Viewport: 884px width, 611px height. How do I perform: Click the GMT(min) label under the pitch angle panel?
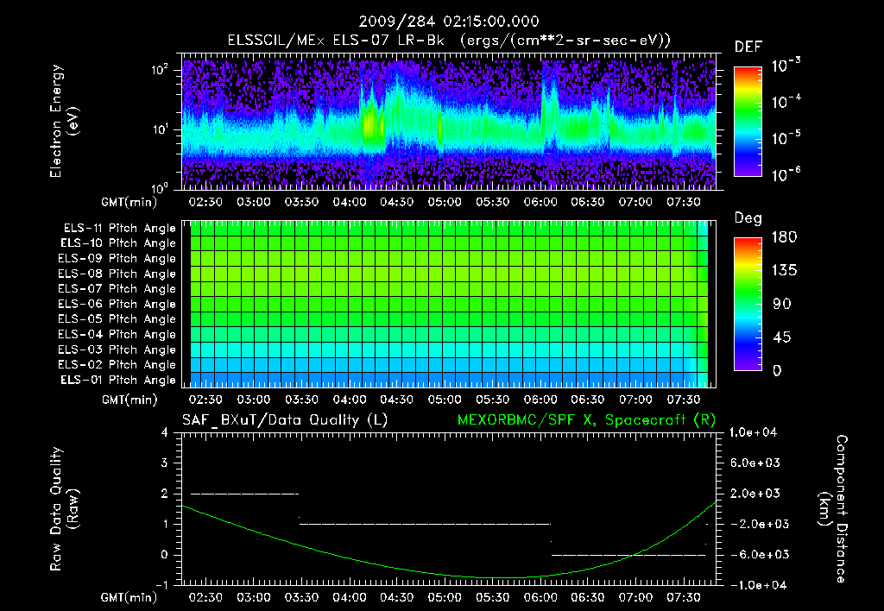[x=129, y=400]
